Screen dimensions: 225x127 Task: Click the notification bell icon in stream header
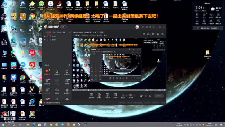158,34
